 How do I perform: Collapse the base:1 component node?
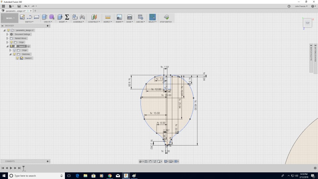[7, 46]
